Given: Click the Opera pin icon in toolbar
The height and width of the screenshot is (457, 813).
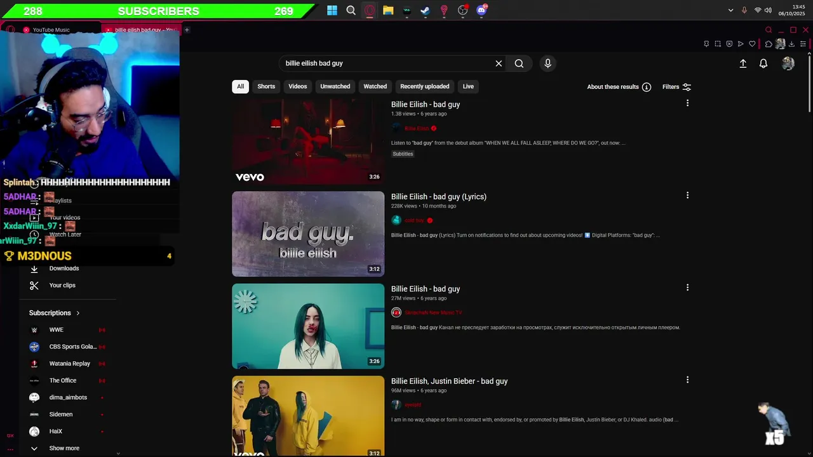Looking at the screenshot, I should (706, 44).
